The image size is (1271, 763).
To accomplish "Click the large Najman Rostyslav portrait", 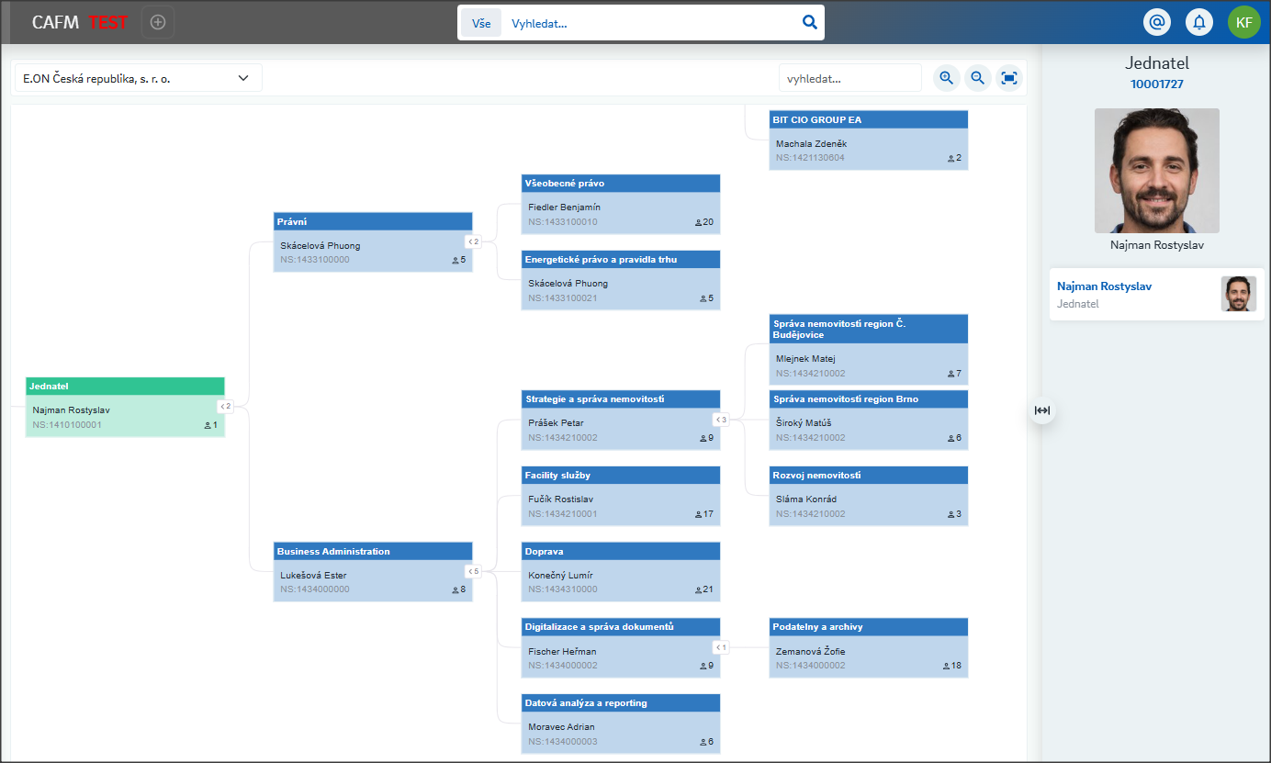I will coord(1156,171).
